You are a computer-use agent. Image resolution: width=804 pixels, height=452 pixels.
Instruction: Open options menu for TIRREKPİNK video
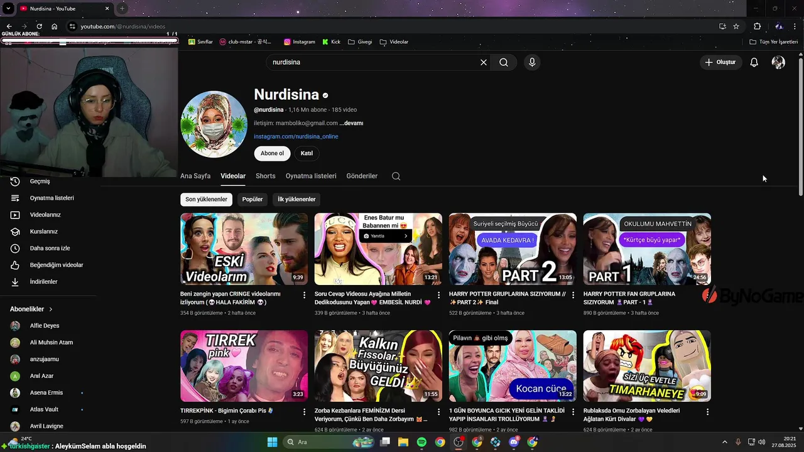click(305, 412)
